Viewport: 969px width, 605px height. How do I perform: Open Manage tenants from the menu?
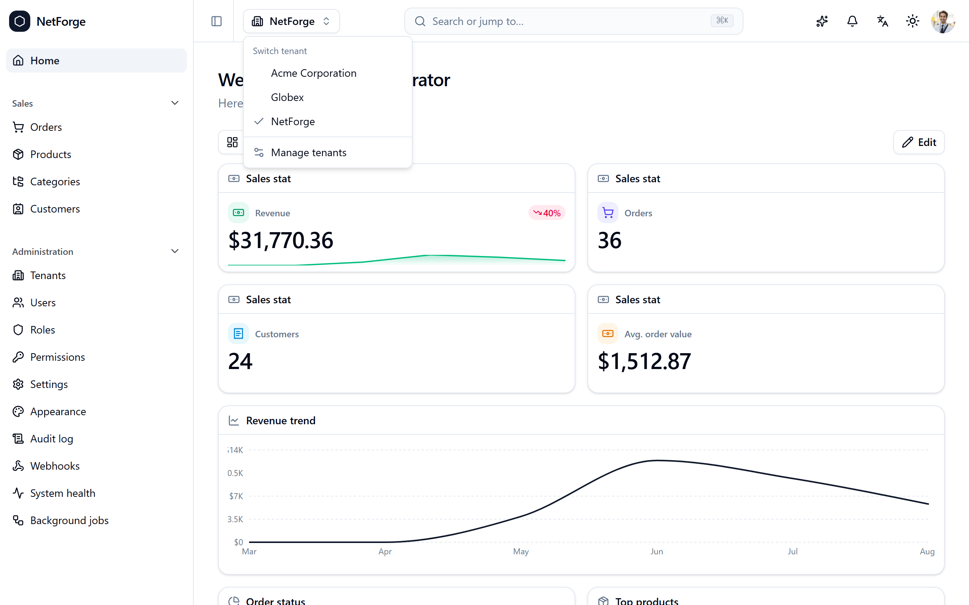point(327,152)
